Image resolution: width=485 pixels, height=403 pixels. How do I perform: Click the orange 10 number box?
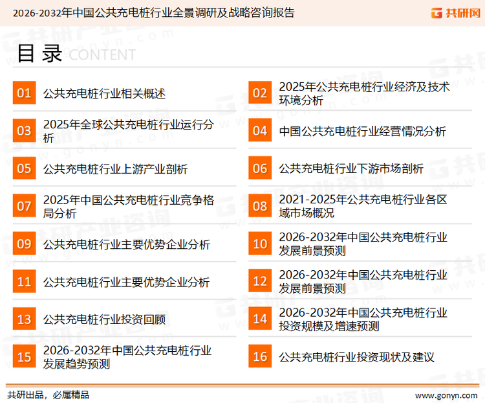click(x=260, y=244)
